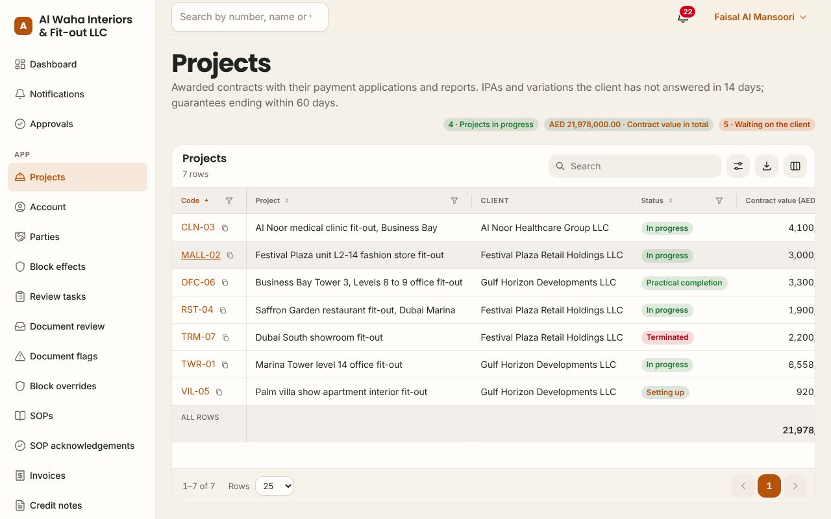Click the Terminated status badge
This screenshot has height=519, width=831.
tap(667, 337)
